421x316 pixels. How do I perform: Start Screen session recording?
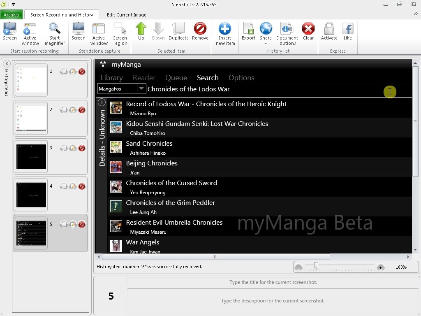(x=10, y=31)
